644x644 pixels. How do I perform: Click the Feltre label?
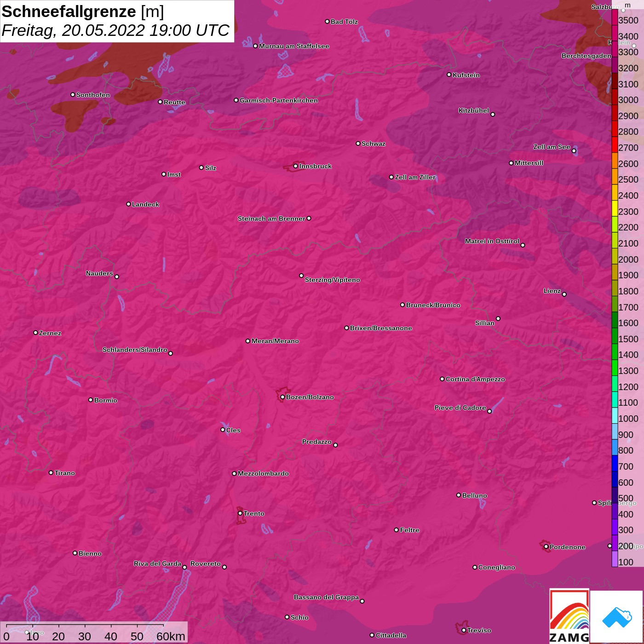(409, 530)
